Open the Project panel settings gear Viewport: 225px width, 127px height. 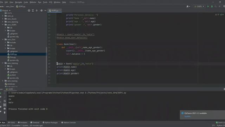pyautogui.click(x=41, y=11)
